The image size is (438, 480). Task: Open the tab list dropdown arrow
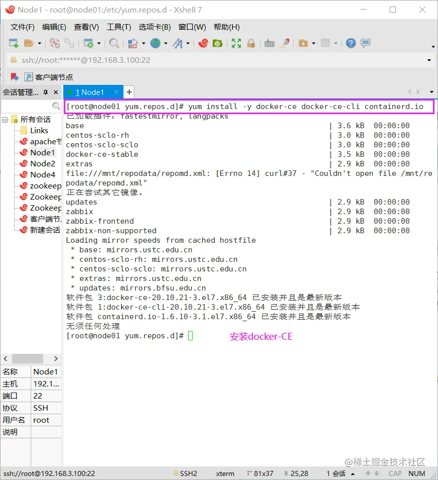pyautogui.click(x=431, y=92)
